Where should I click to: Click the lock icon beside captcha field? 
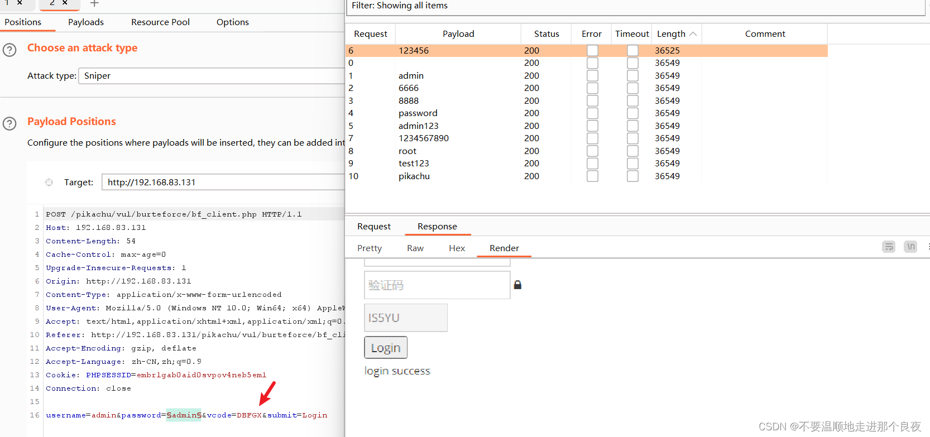(x=517, y=285)
